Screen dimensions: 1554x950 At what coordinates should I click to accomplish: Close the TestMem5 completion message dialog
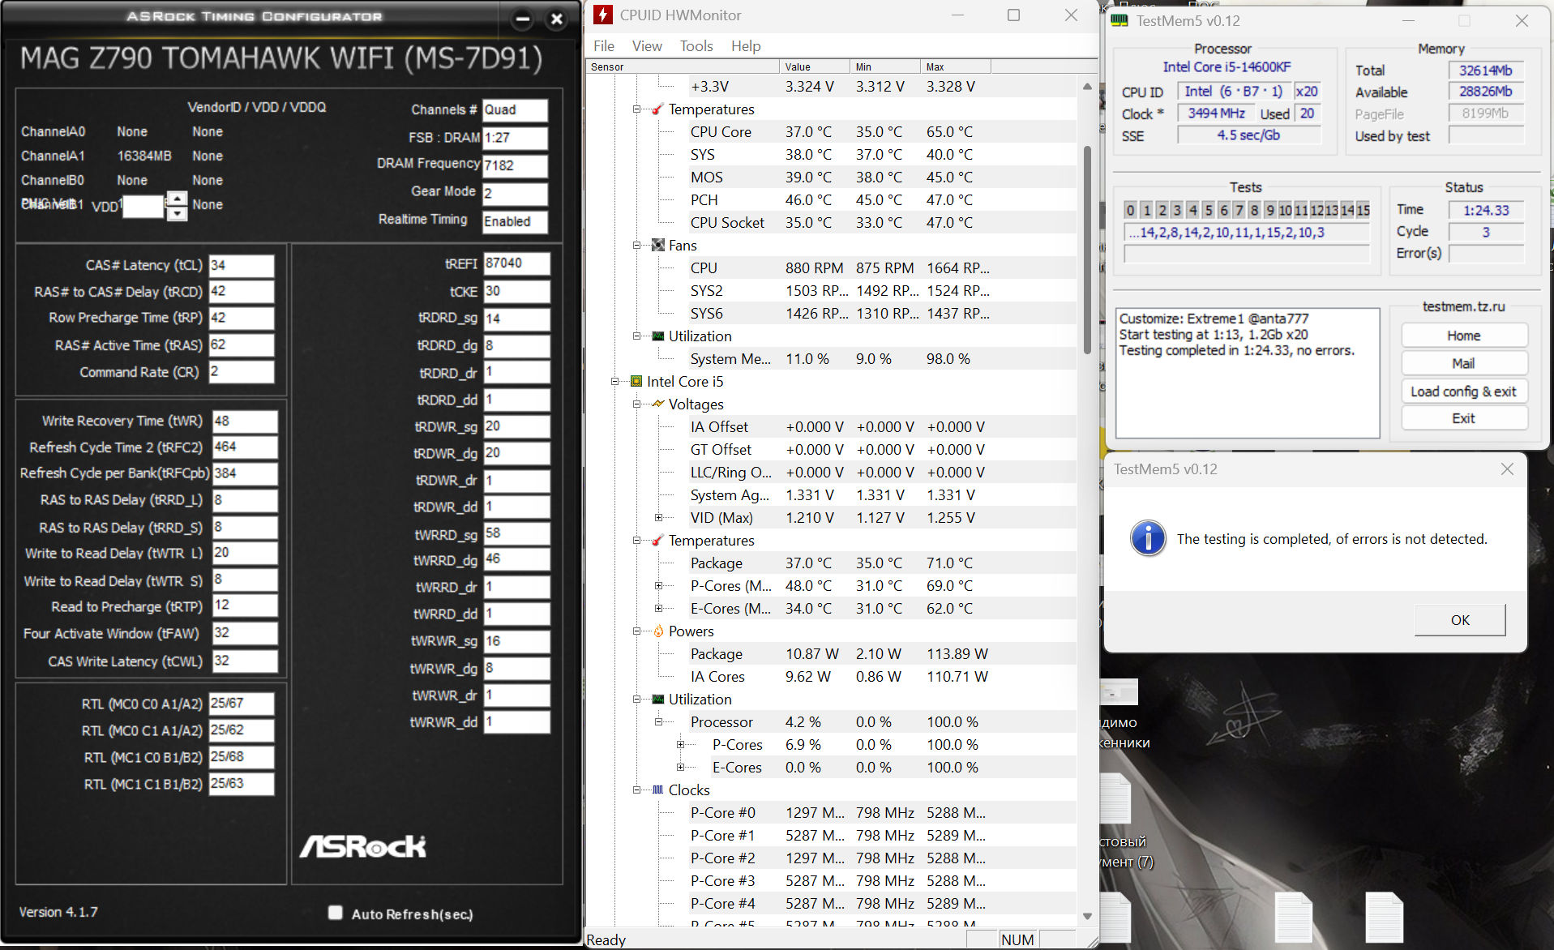click(1507, 469)
